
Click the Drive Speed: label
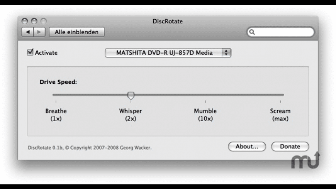(x=58, y=82)
